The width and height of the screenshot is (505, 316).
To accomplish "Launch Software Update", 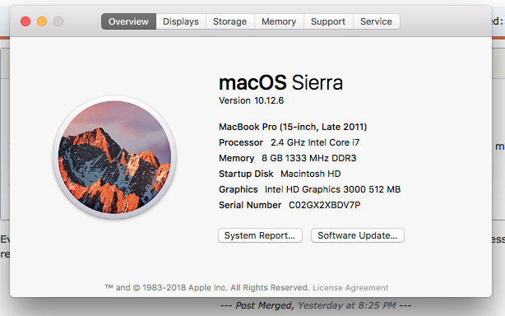I will (x=358, y=235).
